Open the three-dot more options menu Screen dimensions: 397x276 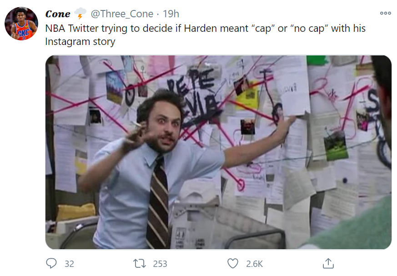click(385, 13)
